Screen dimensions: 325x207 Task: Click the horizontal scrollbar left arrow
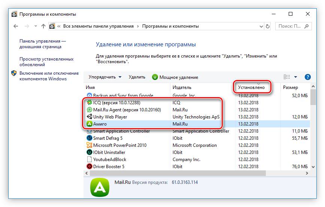coord(86,173)
